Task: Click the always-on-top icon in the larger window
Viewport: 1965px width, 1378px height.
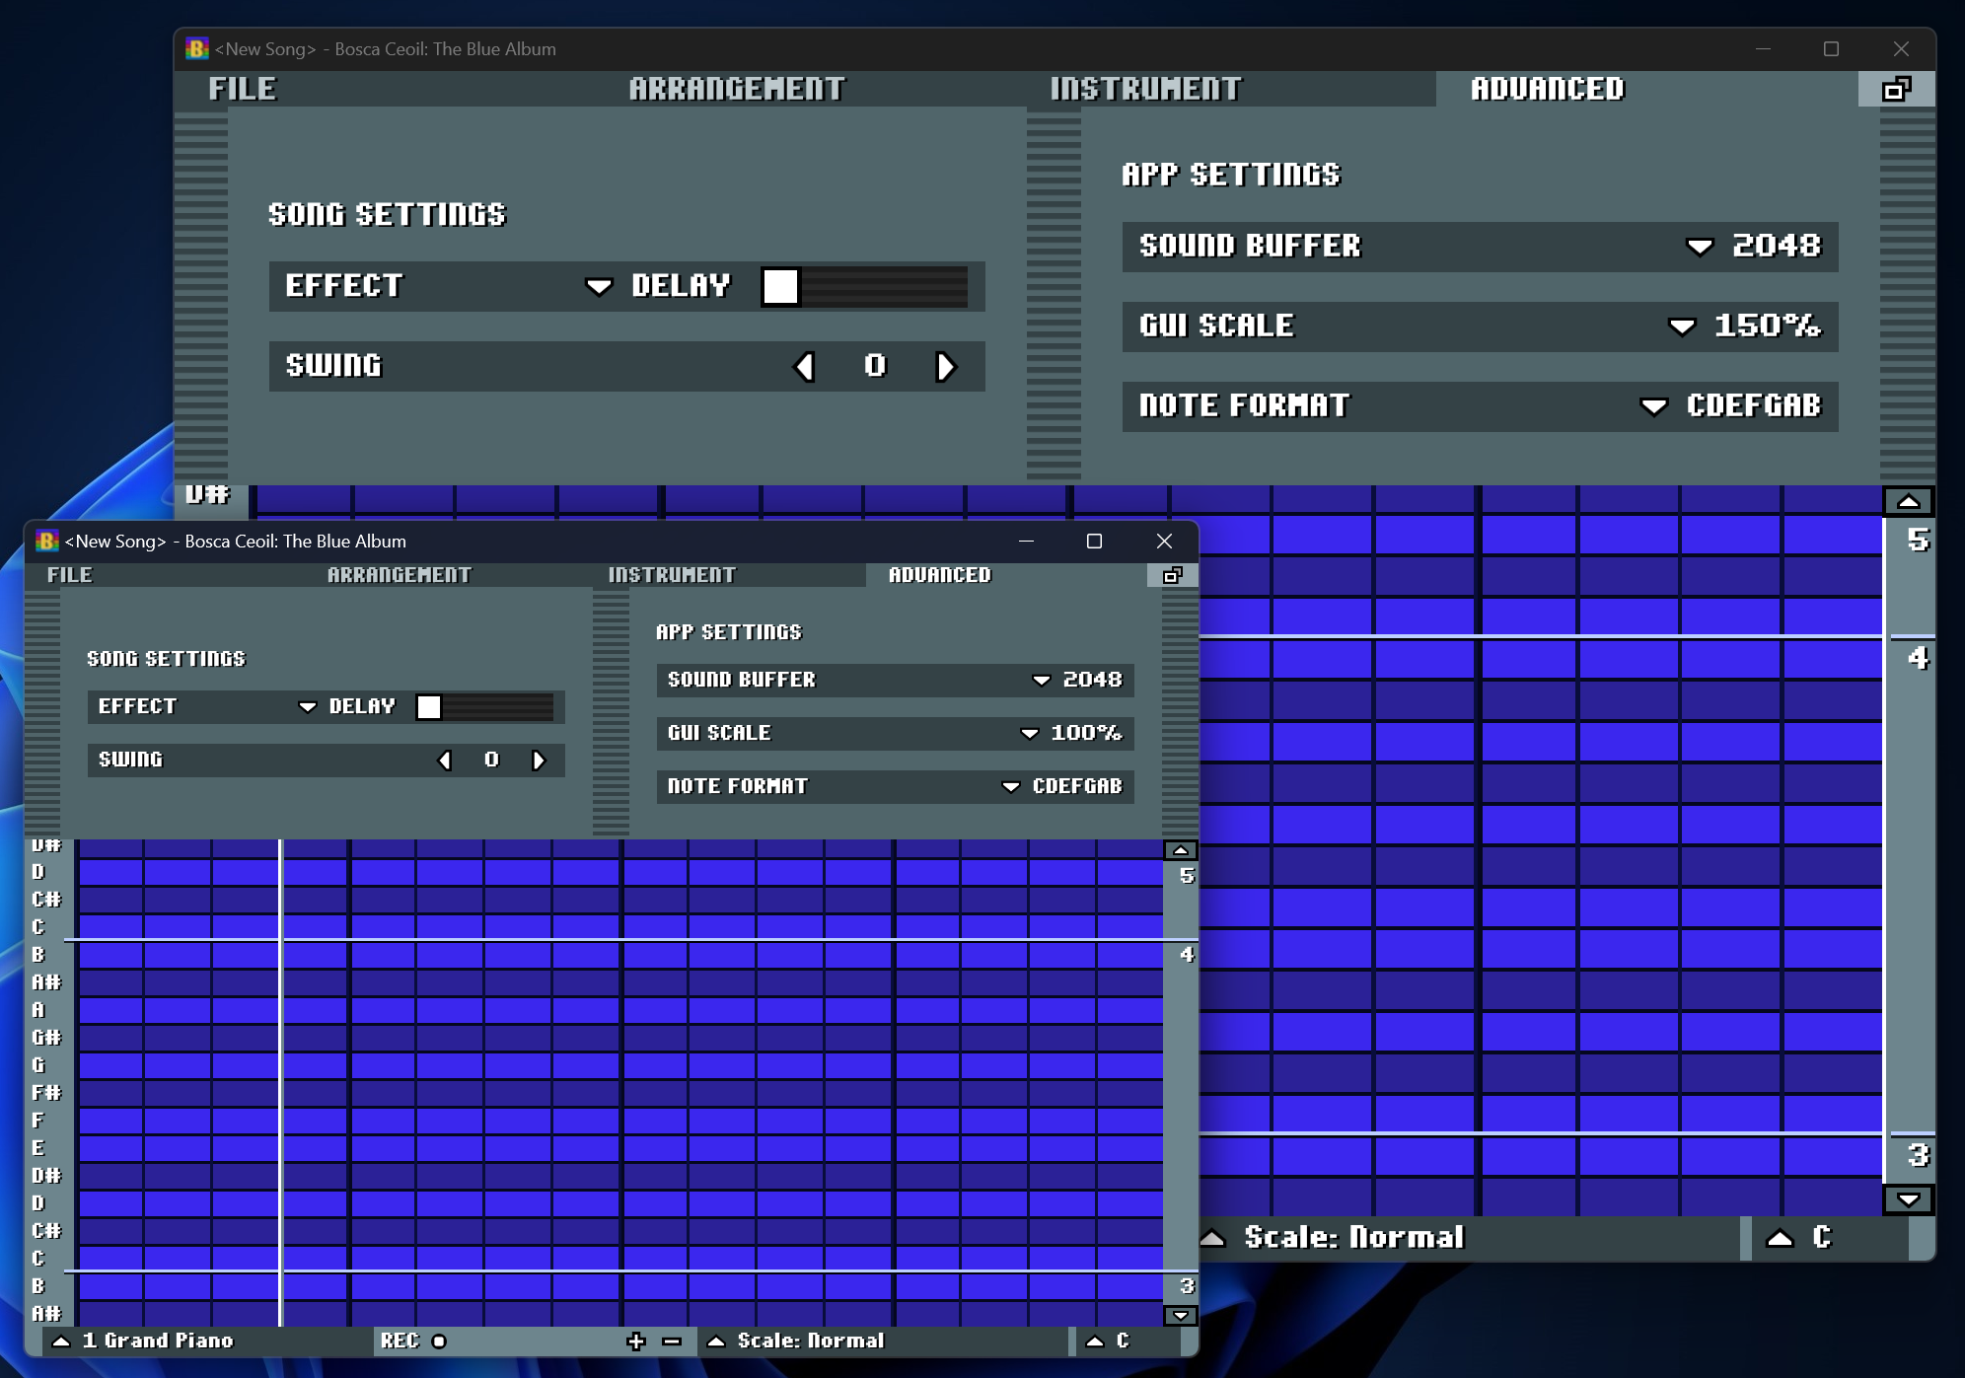Action: [x=1897, y=89]
